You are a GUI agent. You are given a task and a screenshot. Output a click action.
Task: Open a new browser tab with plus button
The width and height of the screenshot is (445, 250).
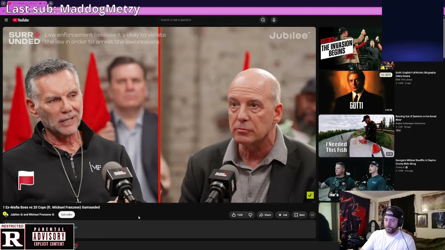[x=50, y=3]
